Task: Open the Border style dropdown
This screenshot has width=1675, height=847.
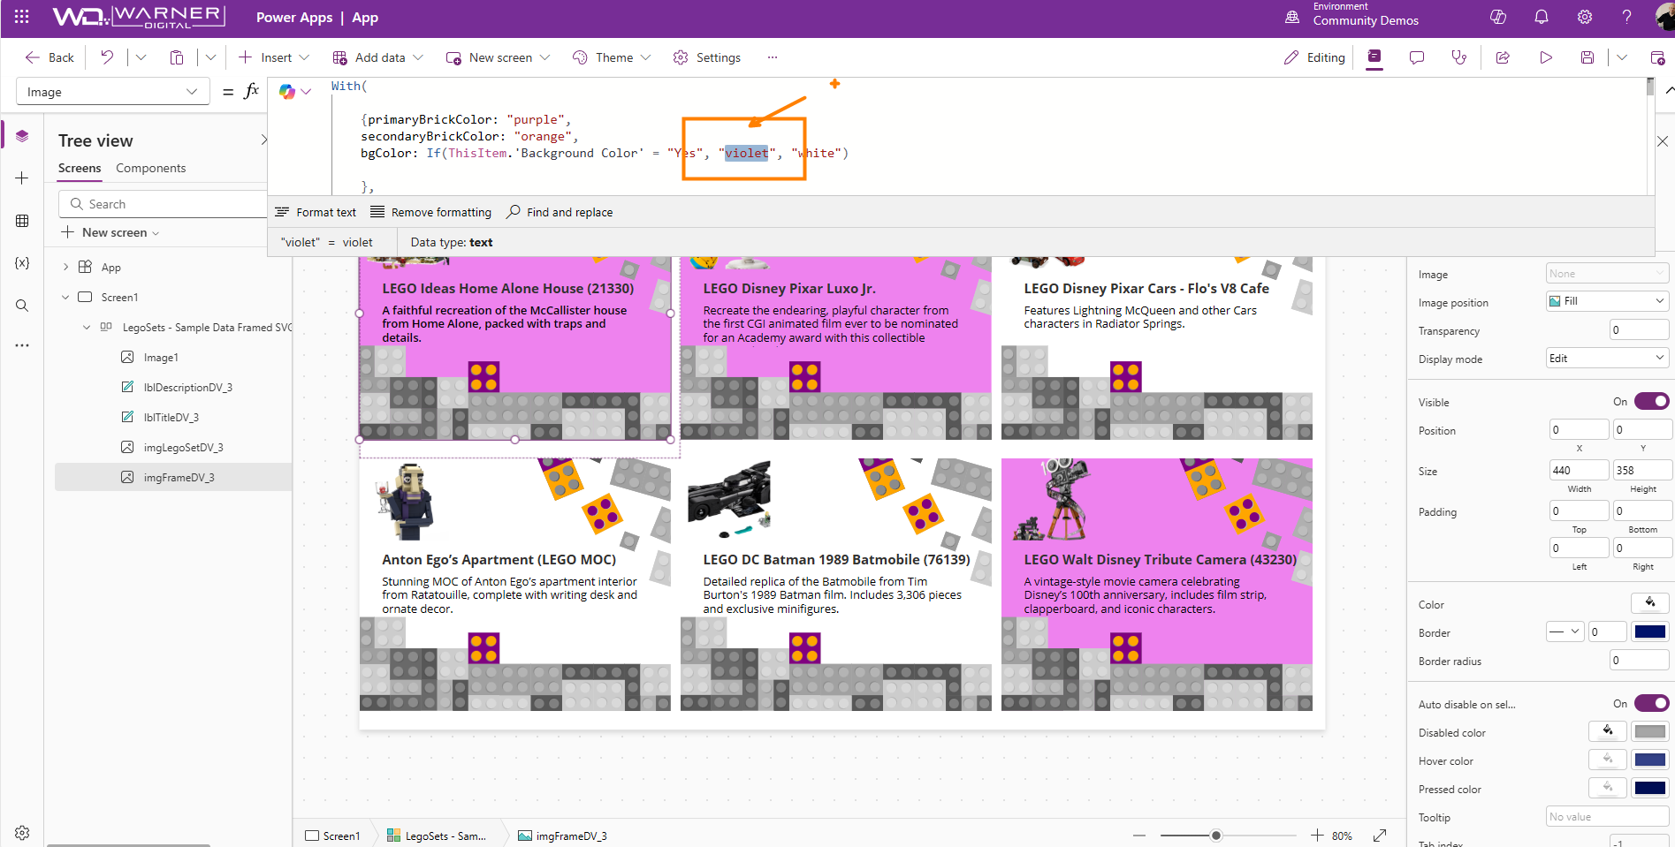Action: click(1565, 631)
